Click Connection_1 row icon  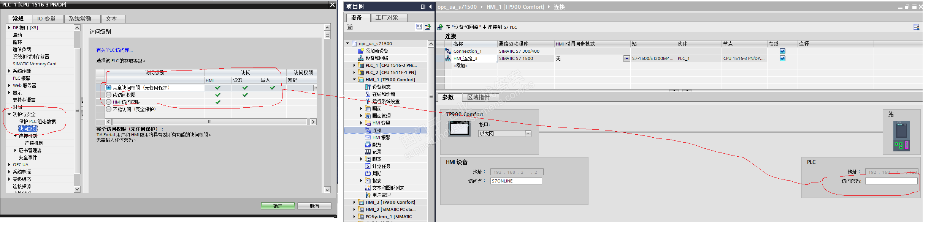click(x=448, y=51)
